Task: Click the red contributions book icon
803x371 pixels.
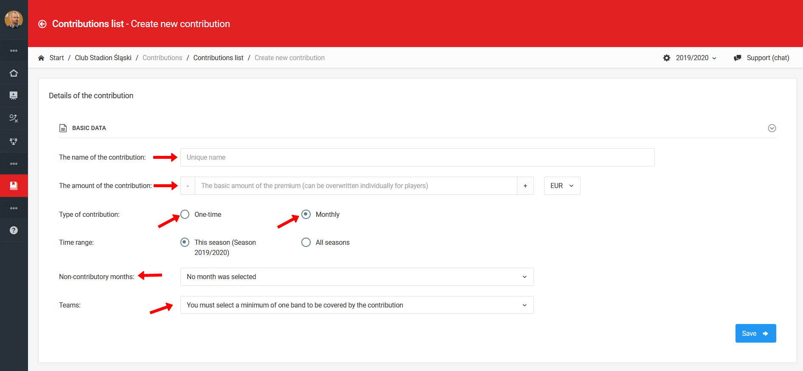Action: [x=14, y=186]
